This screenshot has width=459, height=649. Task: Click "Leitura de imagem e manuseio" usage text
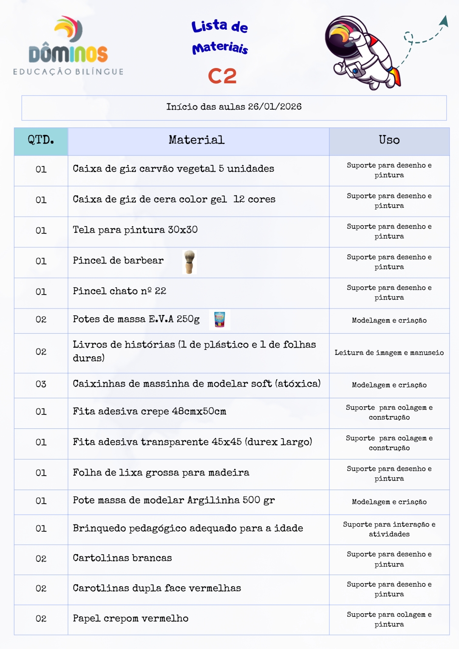coord(389,353)
